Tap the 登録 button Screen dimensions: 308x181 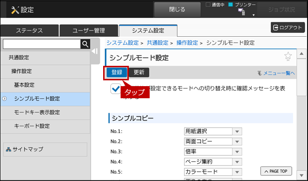(117, 73)
